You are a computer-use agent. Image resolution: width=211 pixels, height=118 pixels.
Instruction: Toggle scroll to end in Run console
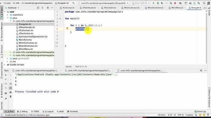11,88
